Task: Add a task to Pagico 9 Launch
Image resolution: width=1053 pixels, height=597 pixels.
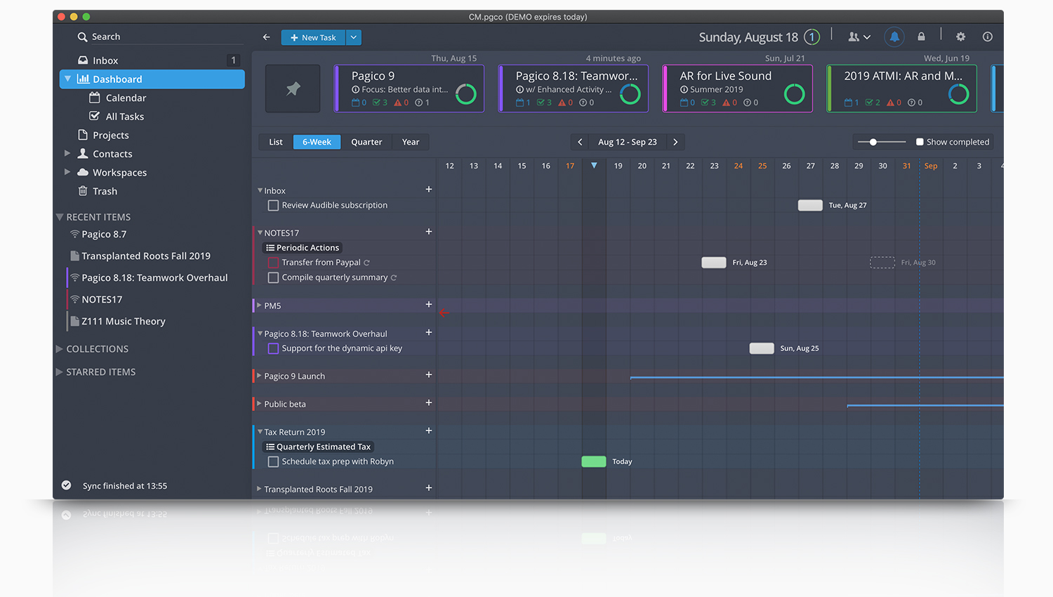Action: click(x=429, y=375)
